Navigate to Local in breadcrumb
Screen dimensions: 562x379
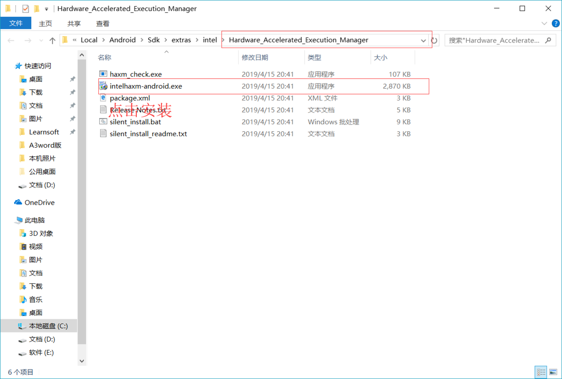(89, 40)
